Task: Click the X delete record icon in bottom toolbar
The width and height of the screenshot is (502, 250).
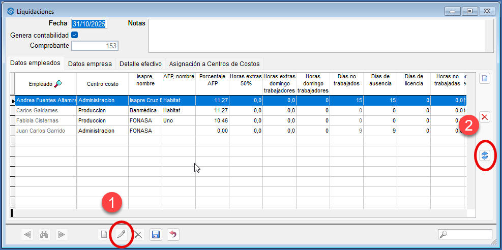Action: point(138,234)
